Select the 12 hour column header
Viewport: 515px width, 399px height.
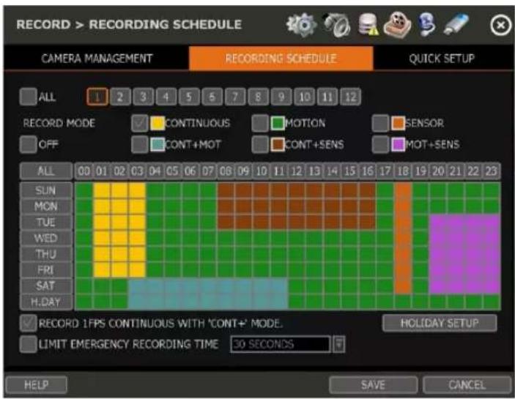(x=297, y=171)
